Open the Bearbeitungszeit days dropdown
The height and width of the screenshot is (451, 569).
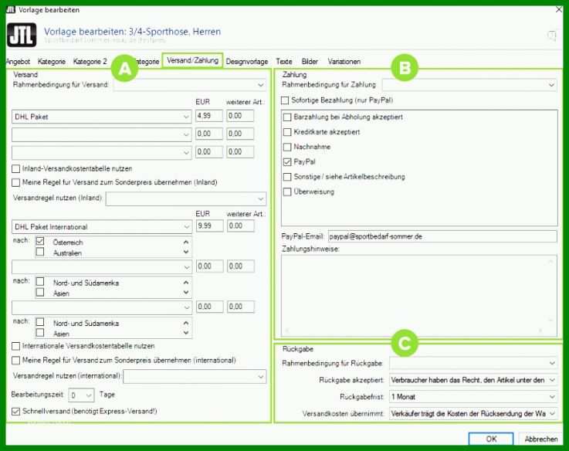82,395
